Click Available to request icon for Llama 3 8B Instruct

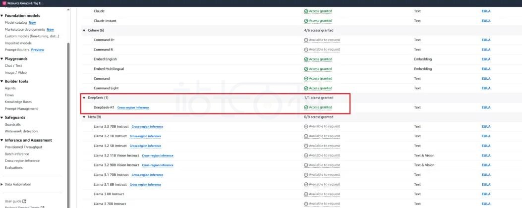(x=306, y=194)
